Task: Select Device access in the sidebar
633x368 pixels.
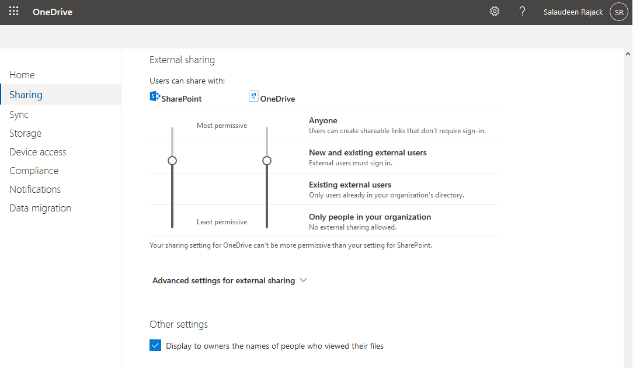Action: (x=37, y=152)
